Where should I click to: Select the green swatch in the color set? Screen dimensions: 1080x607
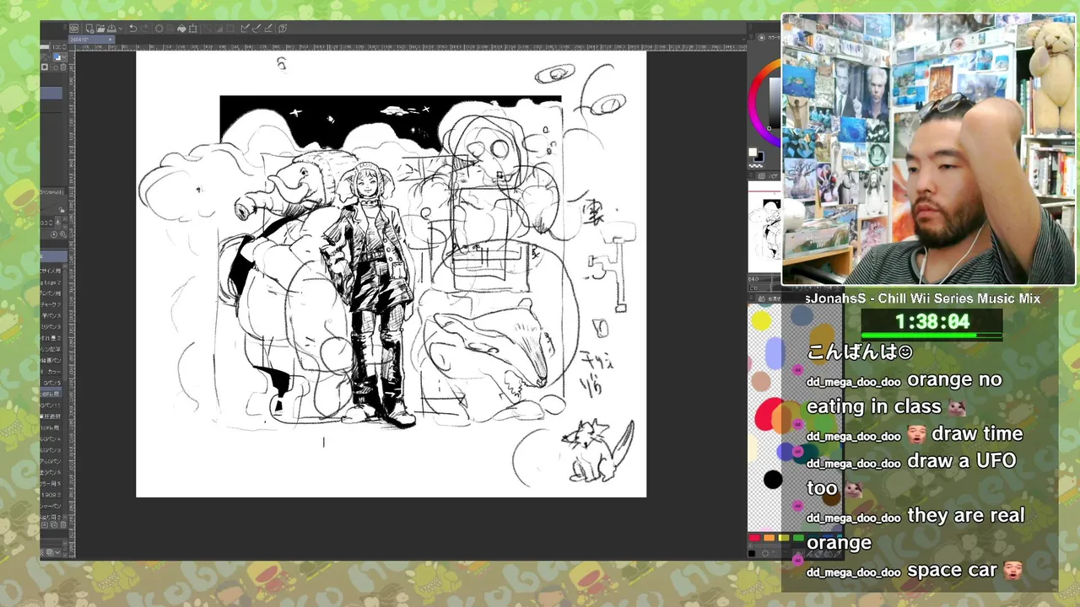pos(799,538)
